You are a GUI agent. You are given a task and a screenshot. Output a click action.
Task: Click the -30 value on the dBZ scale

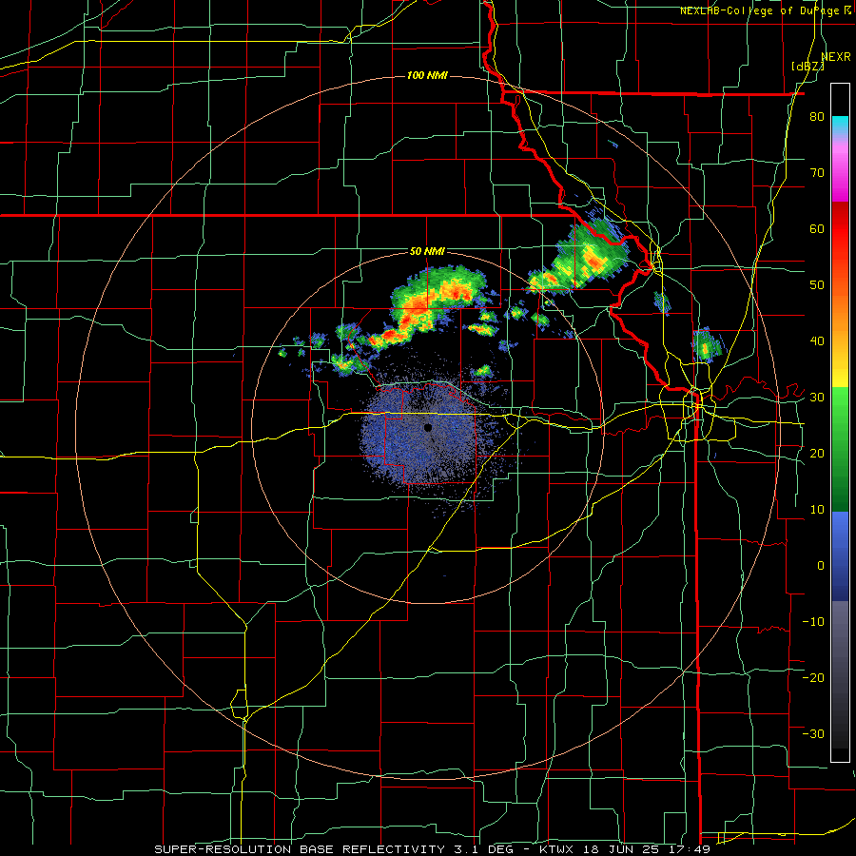pos(813,733)
